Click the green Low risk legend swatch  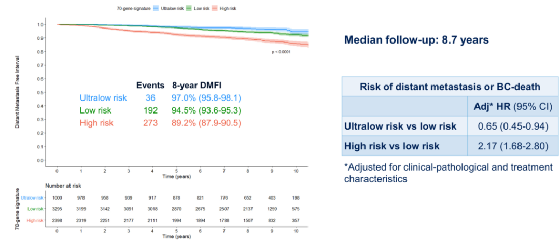click(x=190, y=9)
